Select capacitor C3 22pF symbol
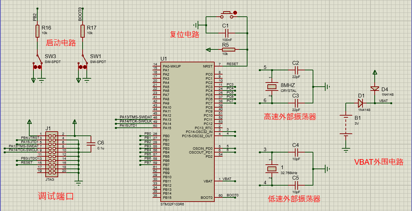This screenshot has width=412, height=211. point(296,103)
